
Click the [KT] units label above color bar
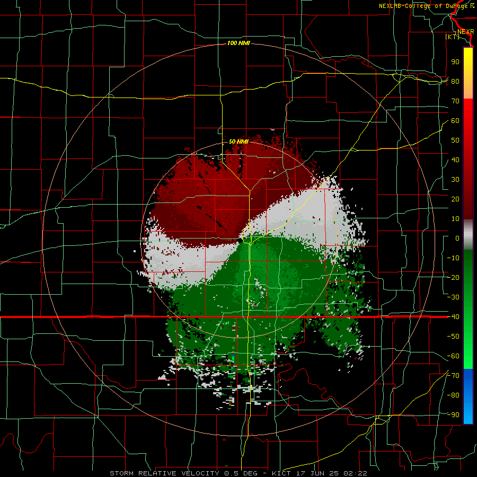453,37
